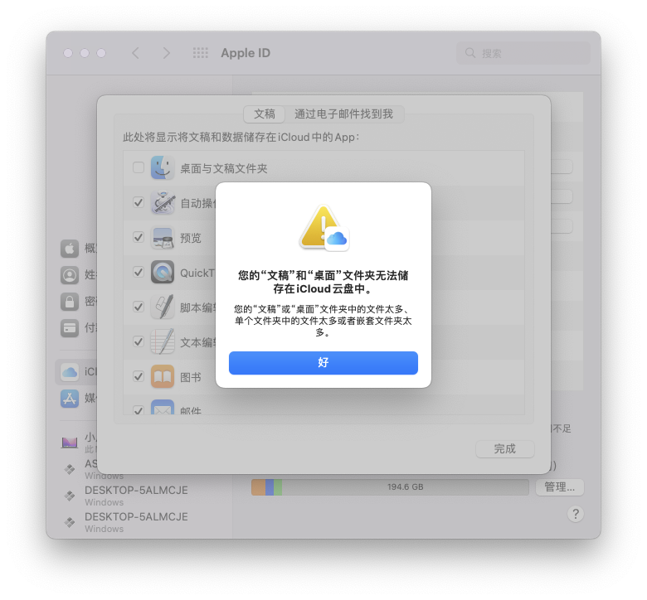
Task: Click the 完成 button
Action: click(504, 448)
